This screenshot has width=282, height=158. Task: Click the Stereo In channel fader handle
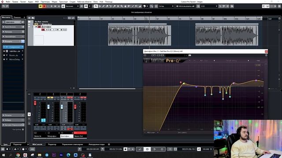[35, 103]
